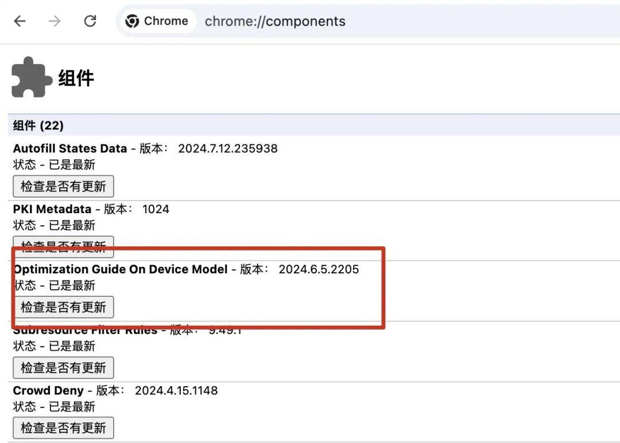Reload the chrome://components page
This screenshot has height=443, width=620.
pos(90,21)
